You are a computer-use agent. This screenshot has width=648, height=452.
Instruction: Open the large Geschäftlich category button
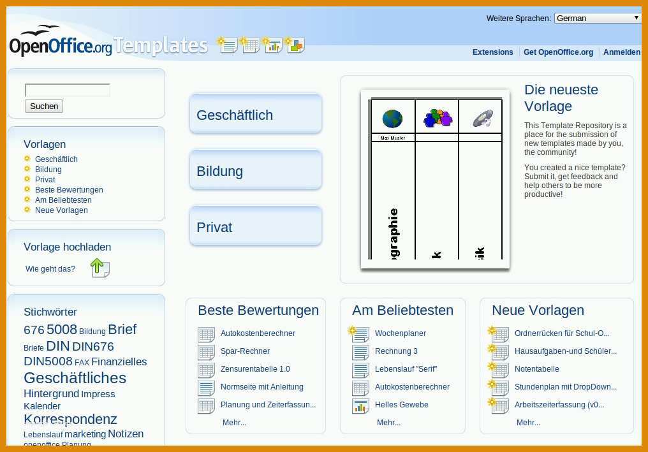tap(255, 114)
